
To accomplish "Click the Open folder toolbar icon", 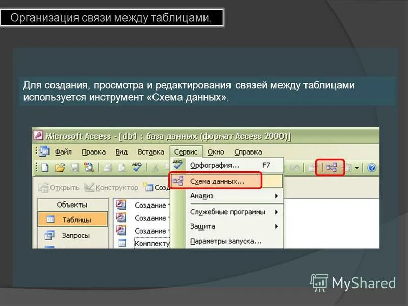I will 60,168.
